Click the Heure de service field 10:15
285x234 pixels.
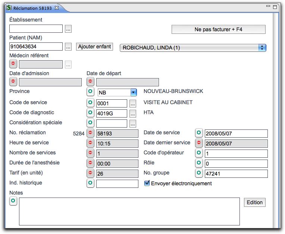click(117, 144)
